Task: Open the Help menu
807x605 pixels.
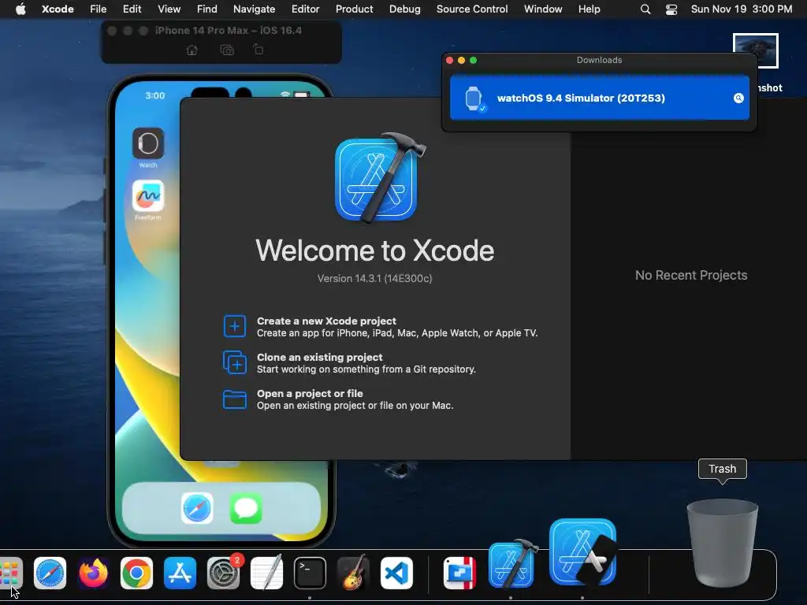Action: (589, 9)
